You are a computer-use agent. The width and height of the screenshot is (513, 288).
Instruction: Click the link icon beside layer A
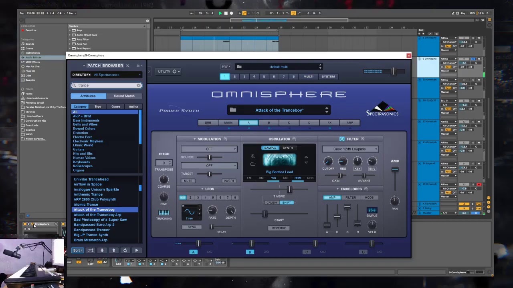coord(209,252)
